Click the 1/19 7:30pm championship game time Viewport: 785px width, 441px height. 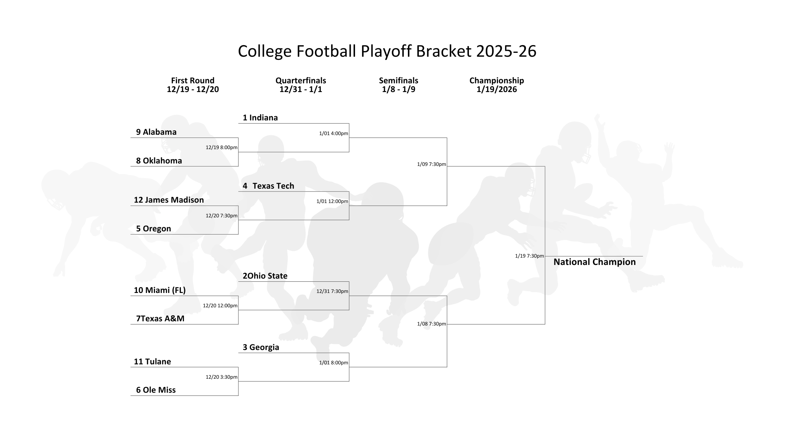(529, 256)
